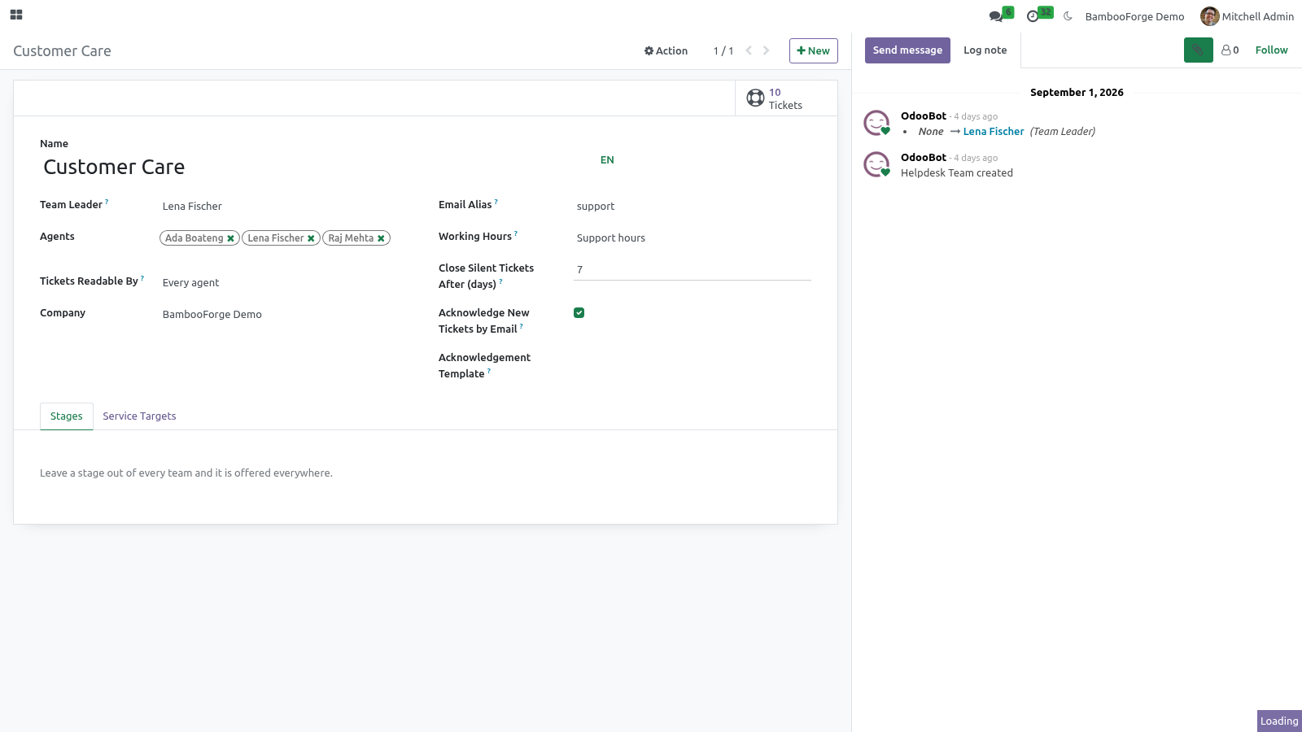Show Working Hours help question mark

(x=516, y=233)
